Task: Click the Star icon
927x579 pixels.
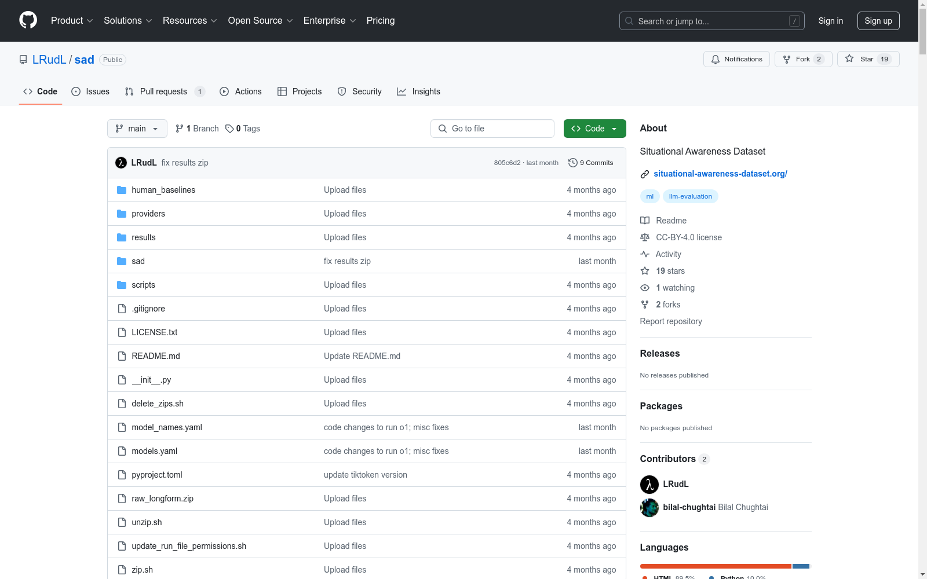Action: [x=849, y=58]
